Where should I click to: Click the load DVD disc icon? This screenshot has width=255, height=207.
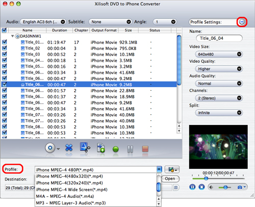click(x=50, y=148)
